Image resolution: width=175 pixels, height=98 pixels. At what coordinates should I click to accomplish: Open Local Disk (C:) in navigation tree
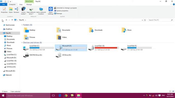click(10, 54)
